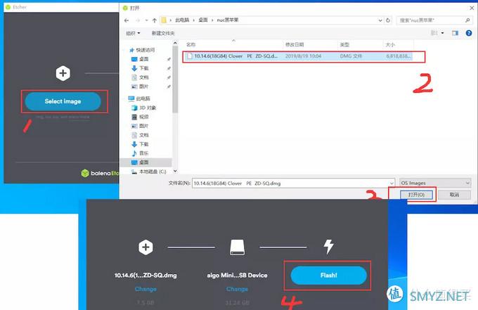Select 下载 under quick access
The width and height of the screenshot is (478, 310).
pos(140,68)
